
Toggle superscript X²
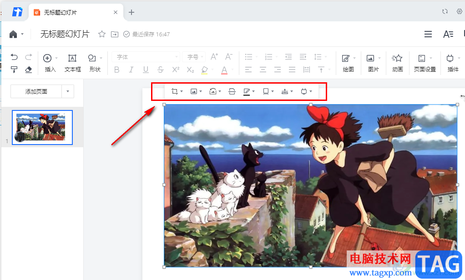(x=176, y=70)
